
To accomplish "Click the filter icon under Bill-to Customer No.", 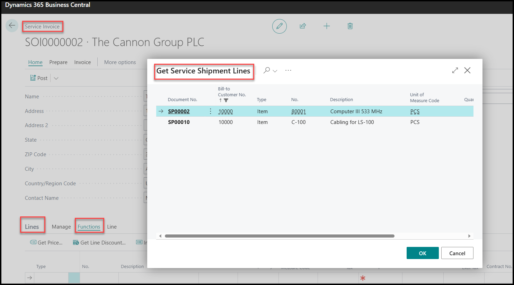I will pos(226,100).
